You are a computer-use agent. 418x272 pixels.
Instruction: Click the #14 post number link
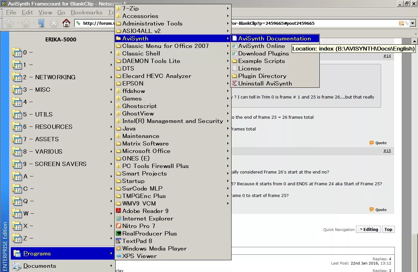click(x=387, y=56)
